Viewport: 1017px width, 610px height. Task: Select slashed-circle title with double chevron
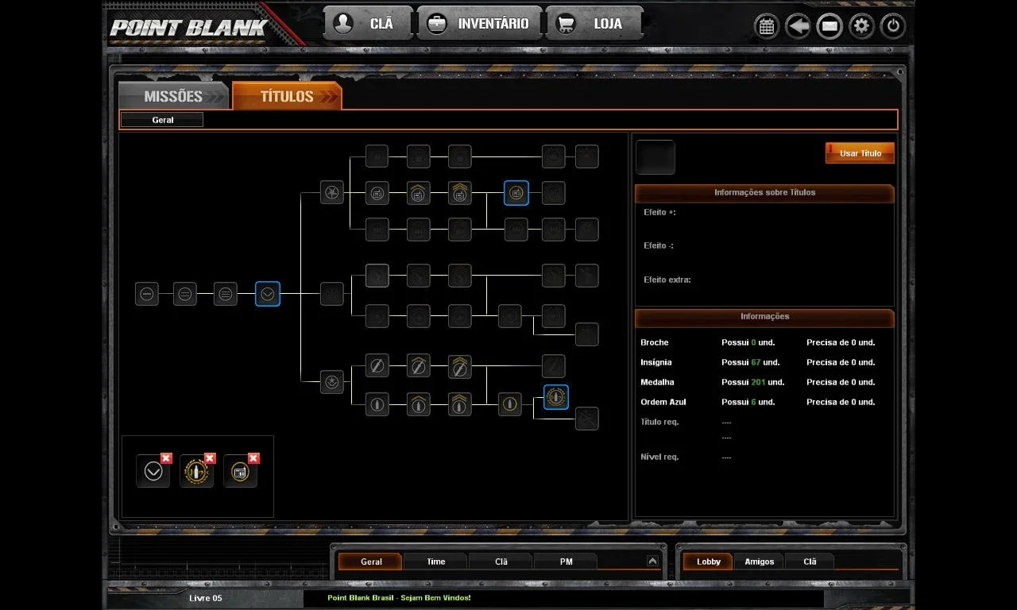click(460, 366)
